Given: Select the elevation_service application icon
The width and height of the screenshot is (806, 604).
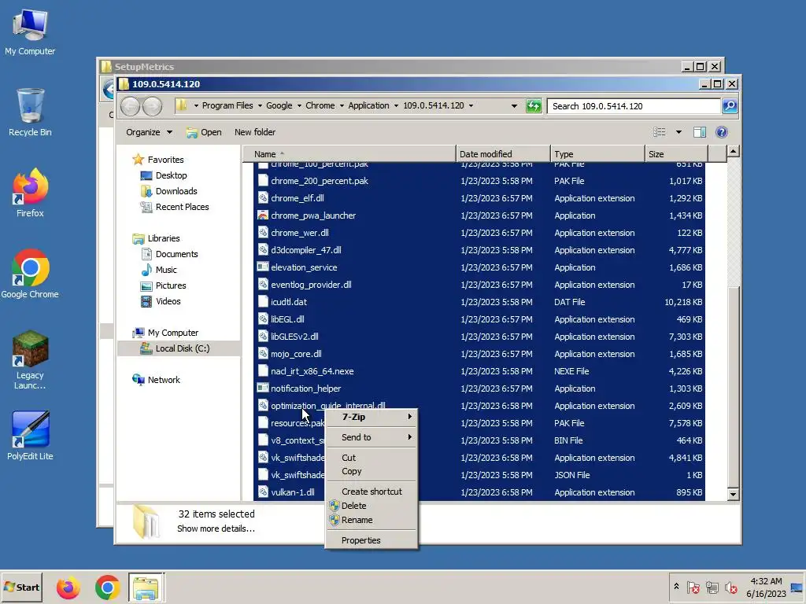Looking at the screenshot, I should point(263,267).
